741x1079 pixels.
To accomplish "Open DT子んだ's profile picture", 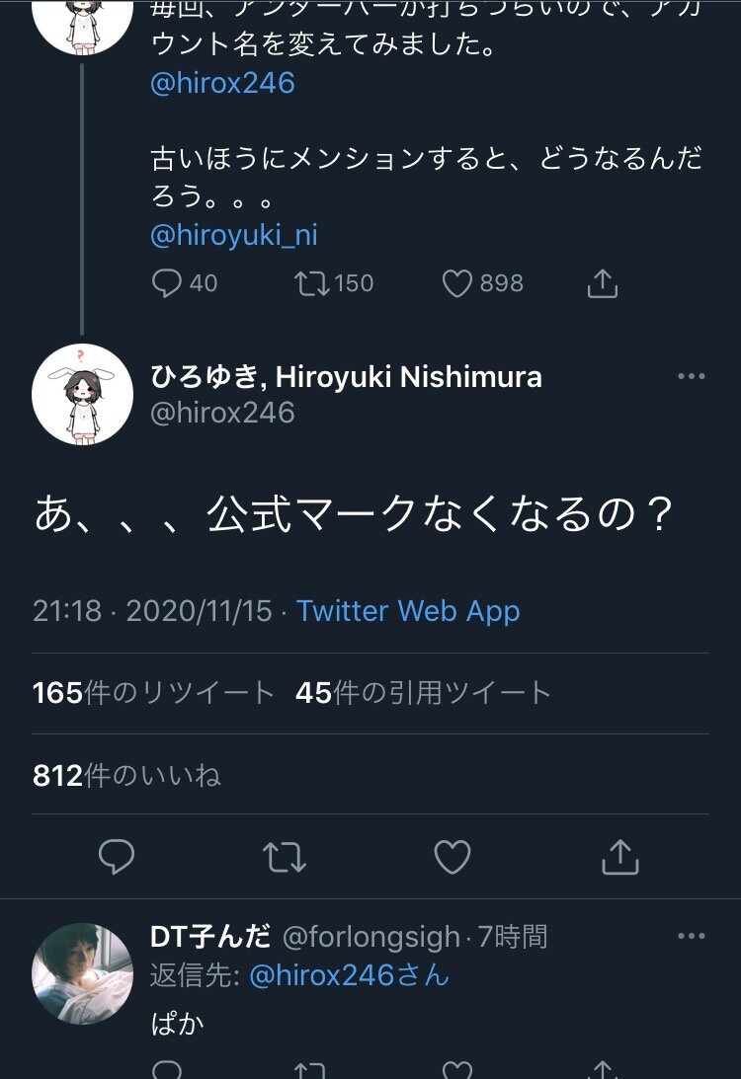I will 82,972.
